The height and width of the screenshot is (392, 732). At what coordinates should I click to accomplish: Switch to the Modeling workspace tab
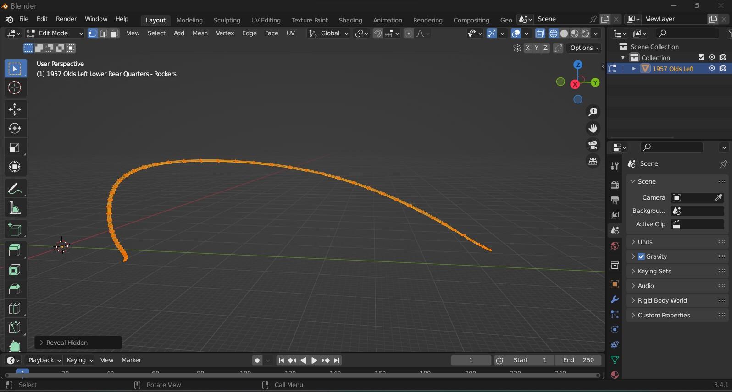[x=189, y=20]
